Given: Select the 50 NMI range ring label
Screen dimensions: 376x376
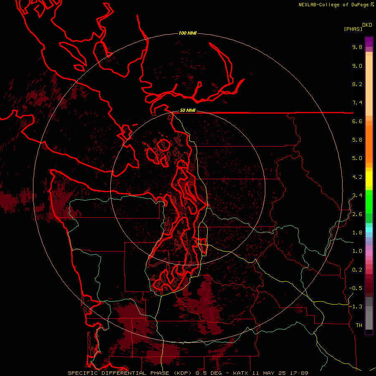Looking at the screenshot, I should [x=188, y=110].
